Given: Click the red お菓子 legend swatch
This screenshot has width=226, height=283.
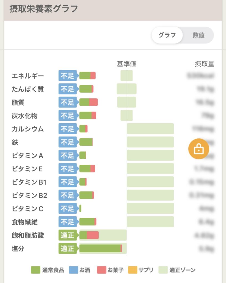Looking at the screenshot, I should point(101,270).
